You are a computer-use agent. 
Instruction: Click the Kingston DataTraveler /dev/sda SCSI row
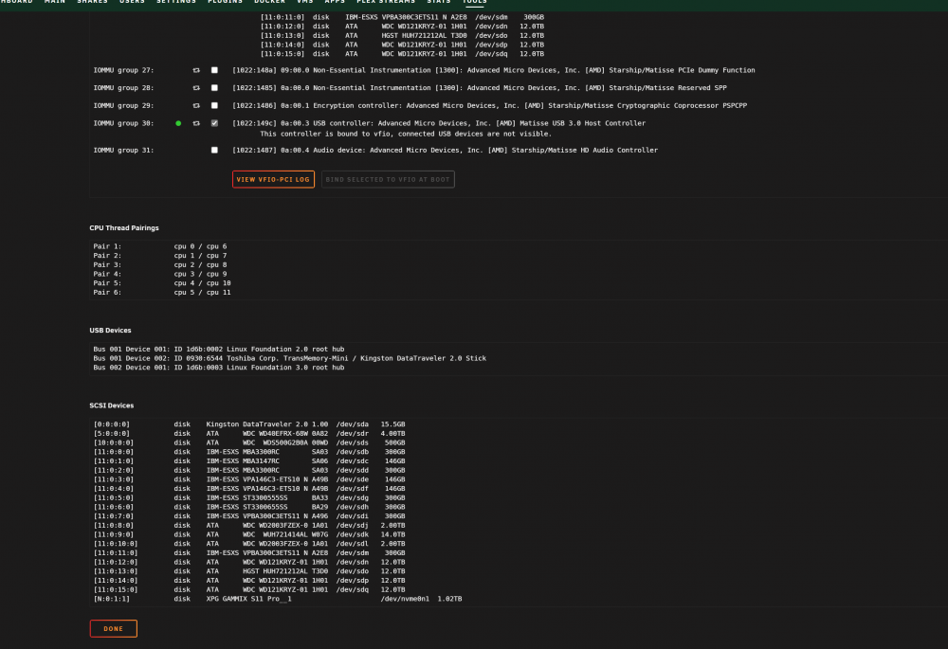(249, 424)
